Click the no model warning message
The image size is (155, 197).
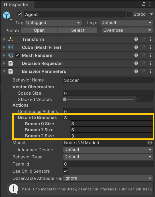point(80,189)
